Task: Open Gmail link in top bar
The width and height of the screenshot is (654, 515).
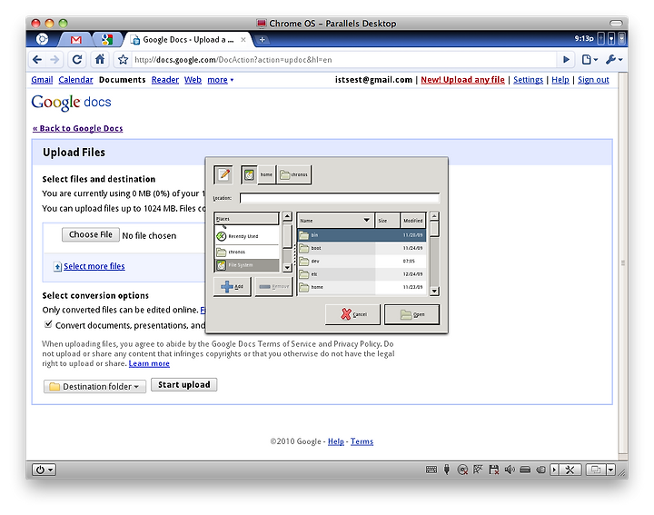Action: [x=42, y=80]
